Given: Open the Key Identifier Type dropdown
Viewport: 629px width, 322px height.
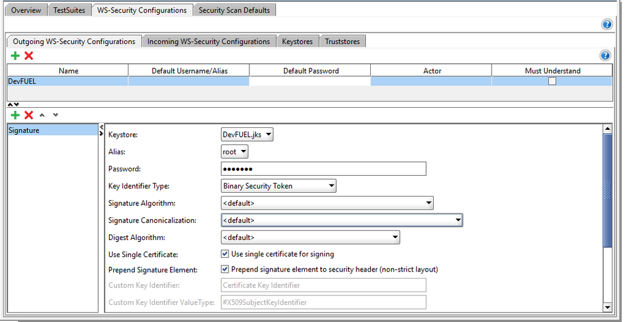Looking at the screenshot, I should point(279,186).
